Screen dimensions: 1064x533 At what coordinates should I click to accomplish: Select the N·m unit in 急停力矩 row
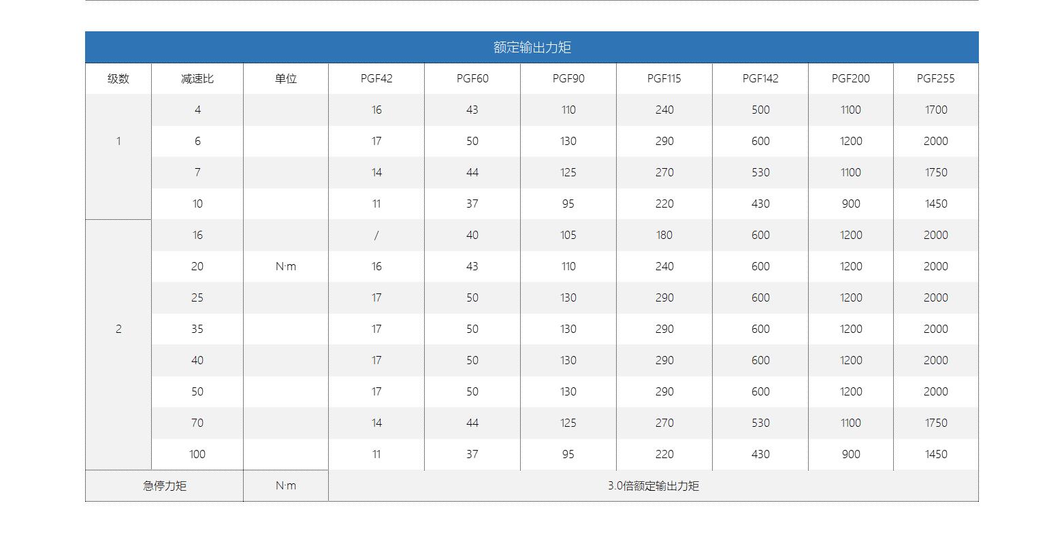click(x=286, y=485)
